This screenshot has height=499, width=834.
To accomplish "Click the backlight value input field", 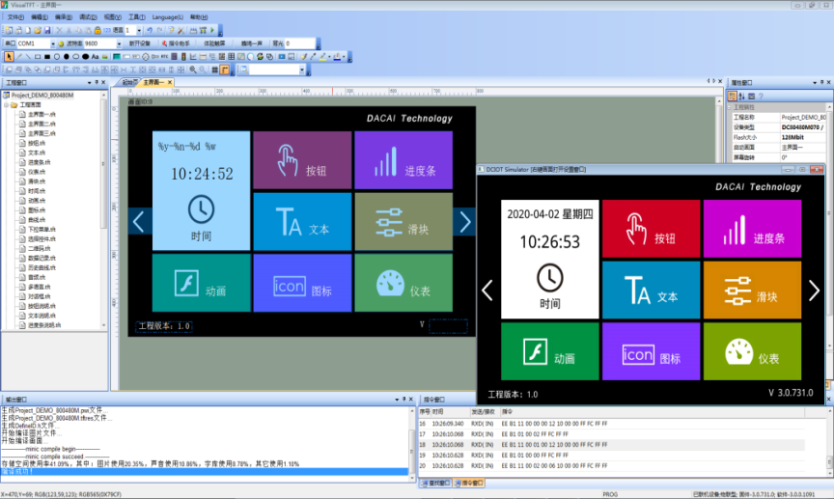I will point(299,43).
